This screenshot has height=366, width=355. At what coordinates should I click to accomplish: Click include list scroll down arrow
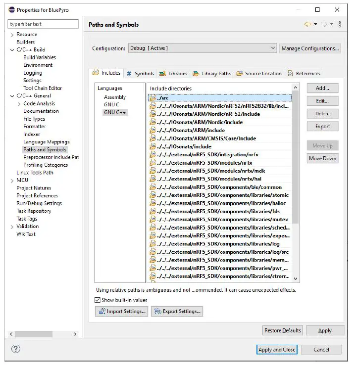click(296, 278)
